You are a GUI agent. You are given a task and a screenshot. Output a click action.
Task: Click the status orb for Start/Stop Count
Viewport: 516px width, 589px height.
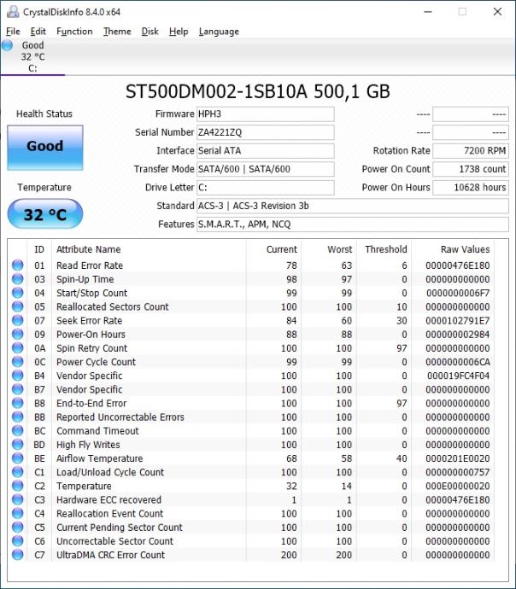click(17, 293)
